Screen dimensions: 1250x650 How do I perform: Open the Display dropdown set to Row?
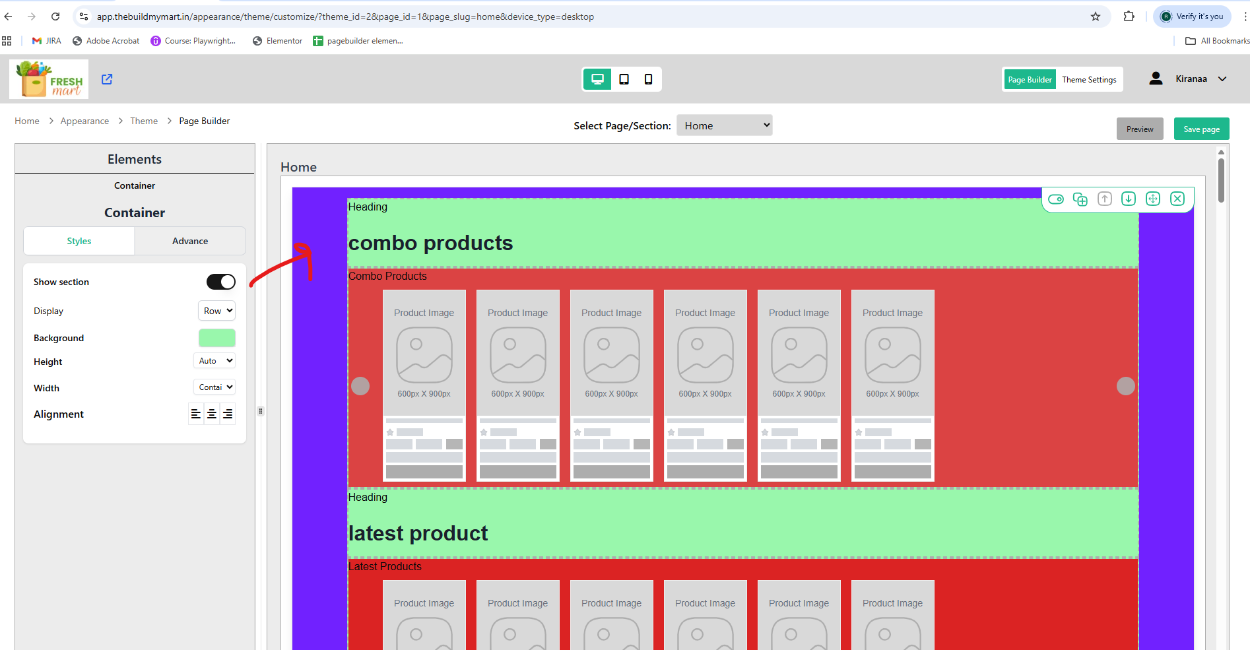tap(216, 311)
